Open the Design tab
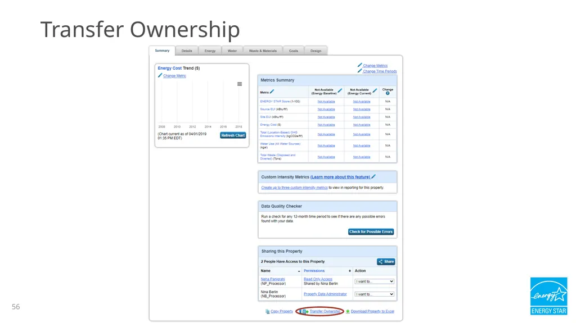 [316, 51]
